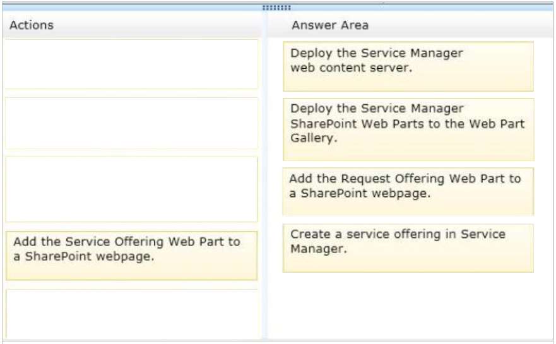Select 'Create a service offering in Service Manager' item
556x344 pixels.
(408, 248)
